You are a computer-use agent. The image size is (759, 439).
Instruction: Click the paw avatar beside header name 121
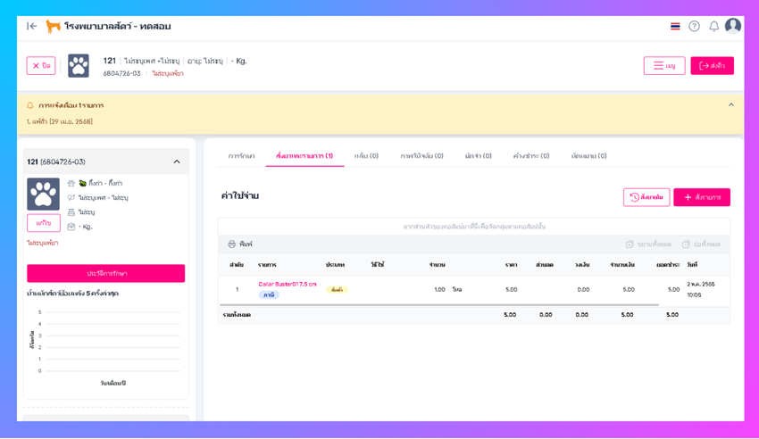[79, 66]
